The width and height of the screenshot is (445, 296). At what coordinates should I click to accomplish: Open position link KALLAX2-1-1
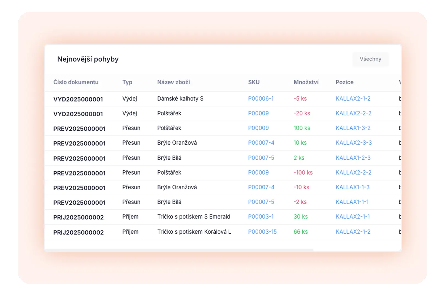pyautogui.click(x=352, y=217)
